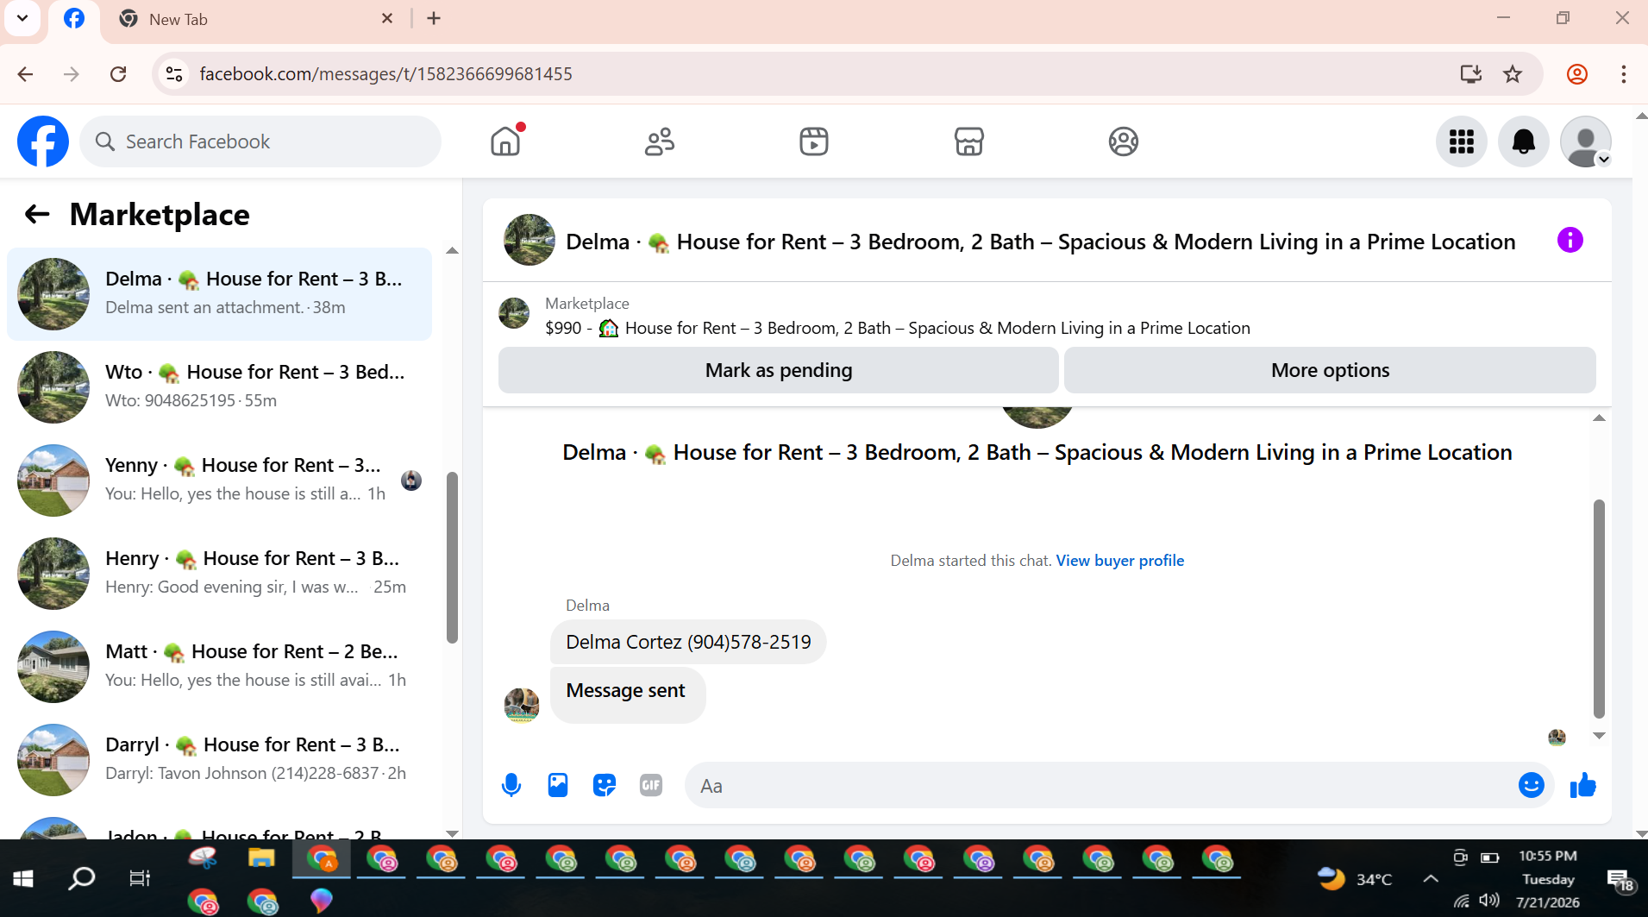Close the New Tab browser tab
The height and width of the screenshot is (917, 1648).
[x=387, y=18]
